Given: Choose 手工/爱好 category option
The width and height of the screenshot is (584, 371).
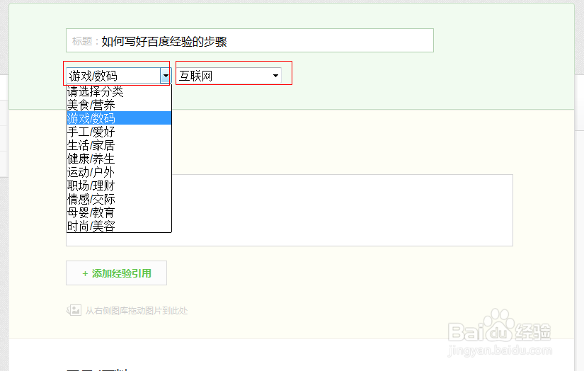Looking at the screenshot, I should [119, 132].
